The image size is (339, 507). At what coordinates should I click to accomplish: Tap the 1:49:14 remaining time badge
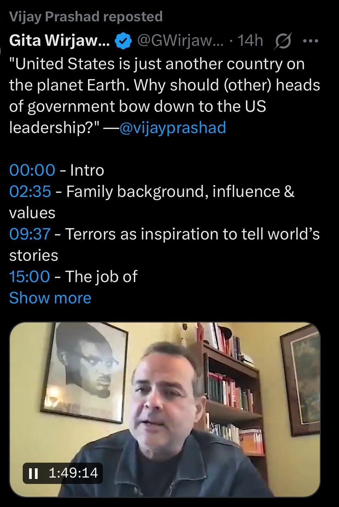[x=63, y=473]
